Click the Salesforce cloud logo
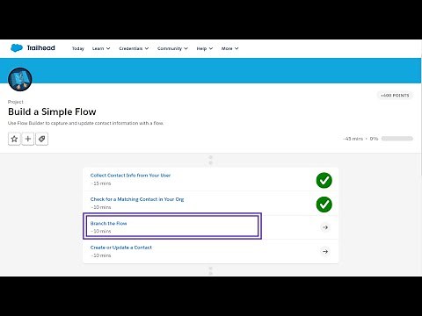 point(17,48)
